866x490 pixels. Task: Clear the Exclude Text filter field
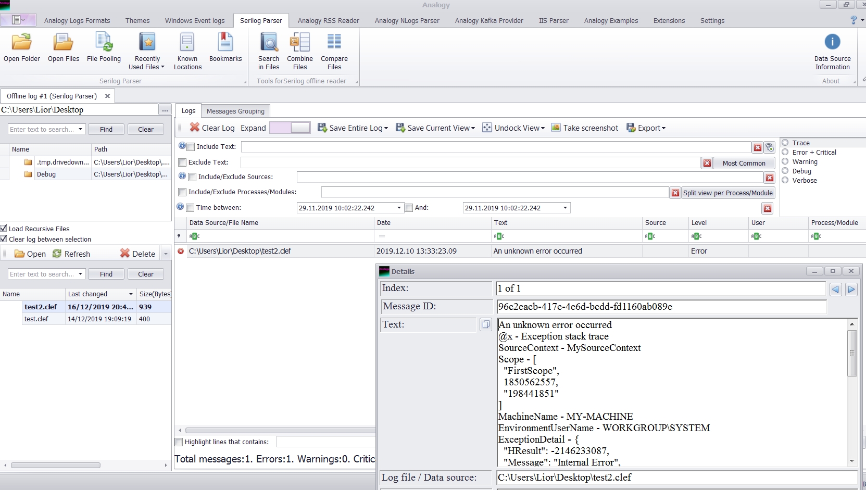pyautogui.click(x=707, y=163)
